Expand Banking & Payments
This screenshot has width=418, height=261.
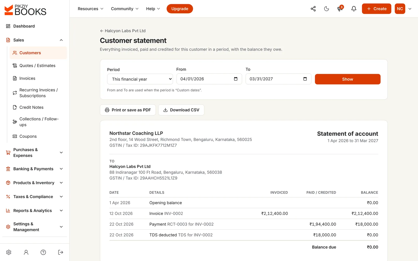[x=35, y=169]
